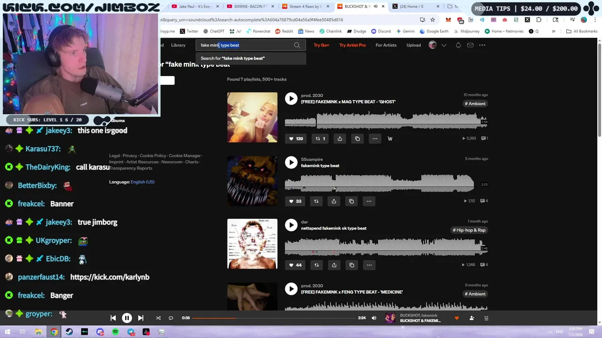Open the For Artists page

click(386, 45)
